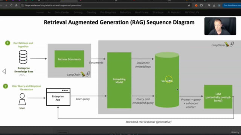Click the 'User query' arrow label
This screenshot has width=241, height=135.
point(83,99)
